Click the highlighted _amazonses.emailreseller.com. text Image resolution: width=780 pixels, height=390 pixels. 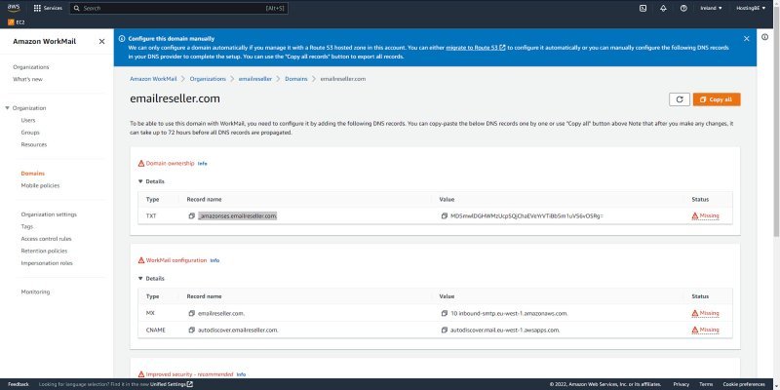click(237, 215)
